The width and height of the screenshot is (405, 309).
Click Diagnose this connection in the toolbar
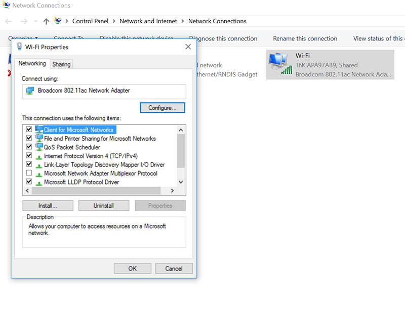tap(223, 38)
